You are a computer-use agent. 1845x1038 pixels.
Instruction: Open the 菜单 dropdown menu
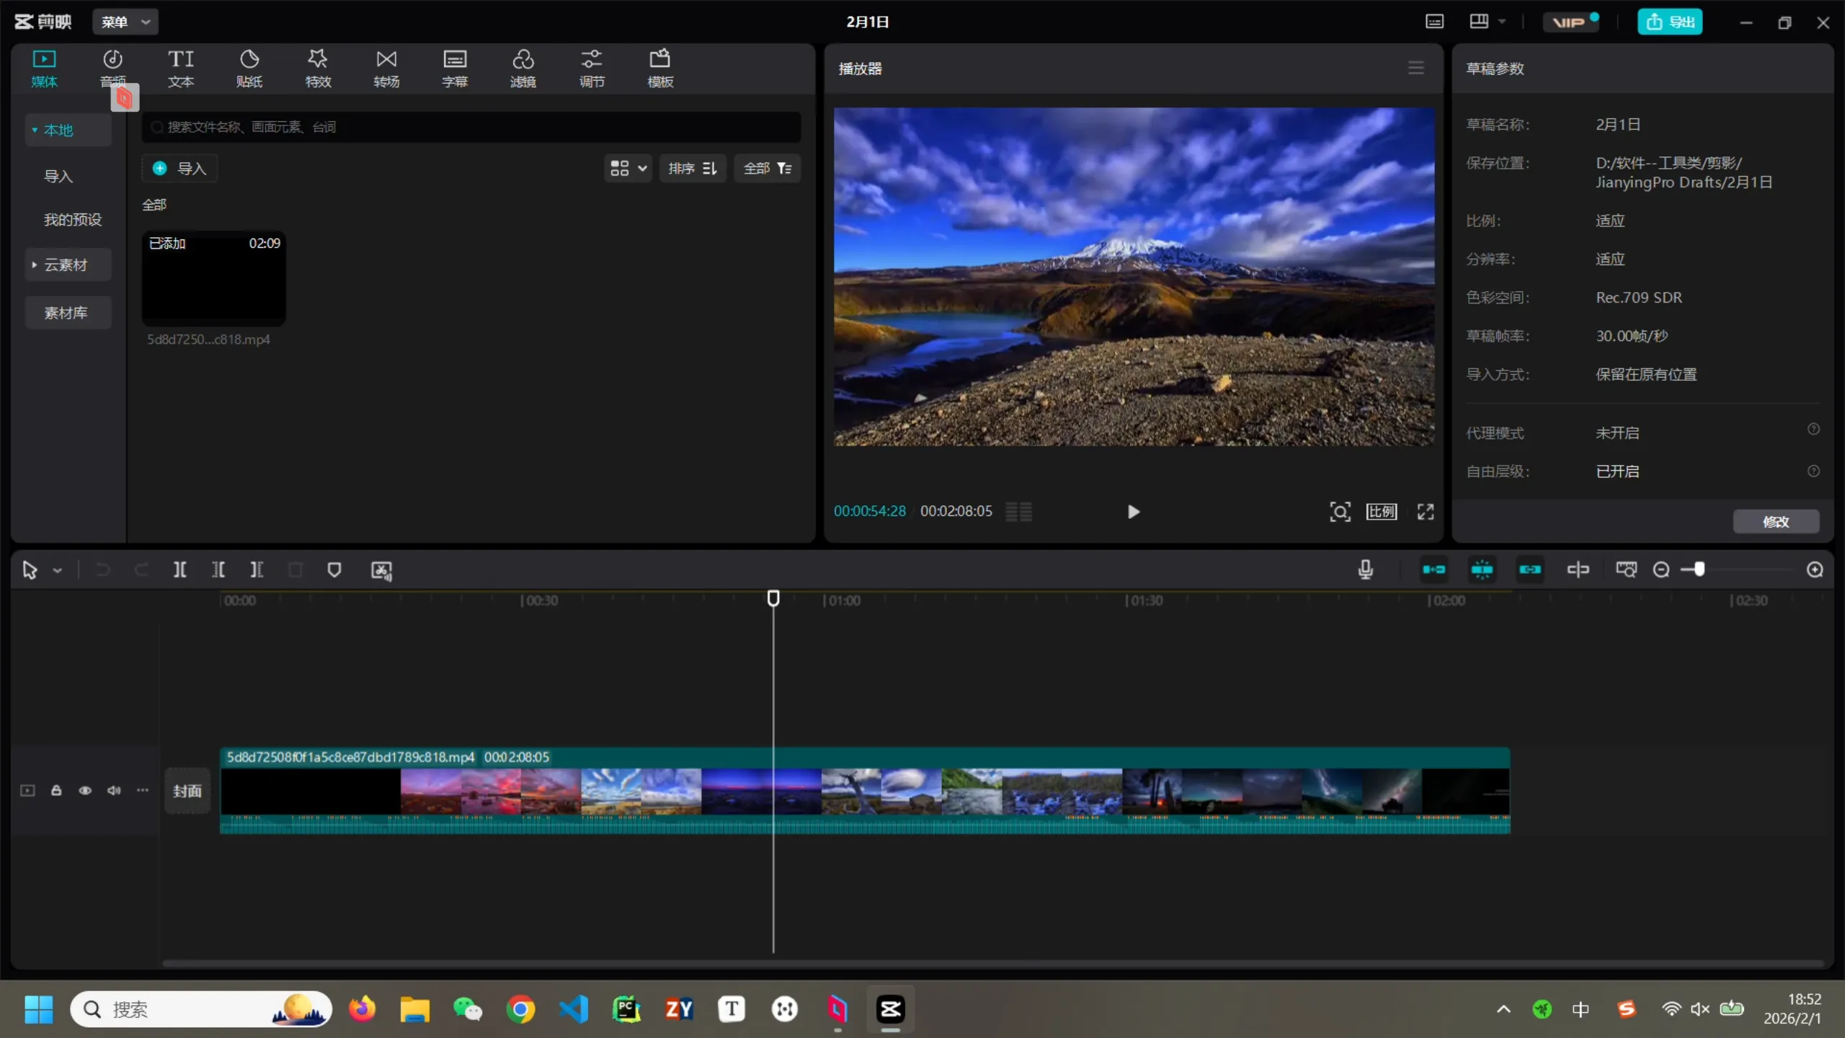point(125,22)
